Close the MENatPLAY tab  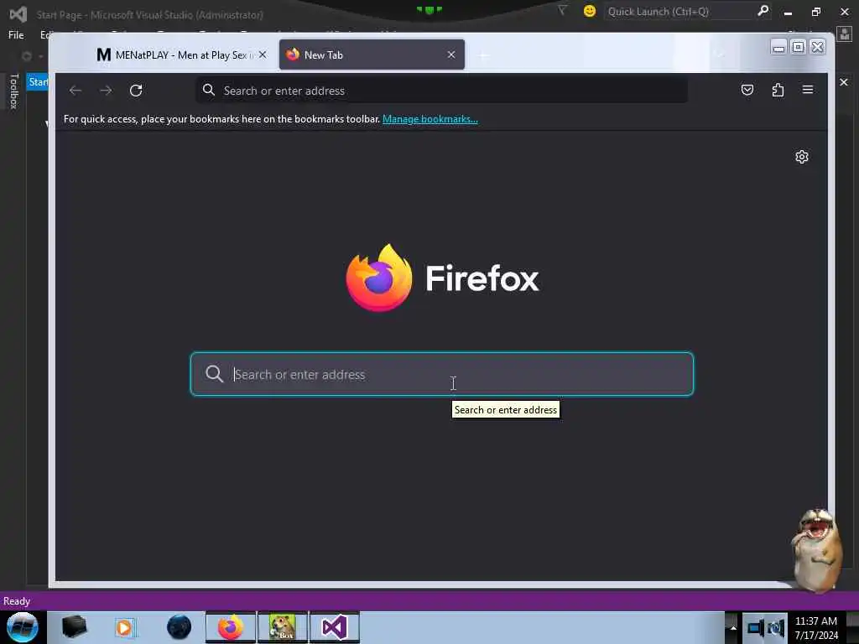[x=263, y=55]
